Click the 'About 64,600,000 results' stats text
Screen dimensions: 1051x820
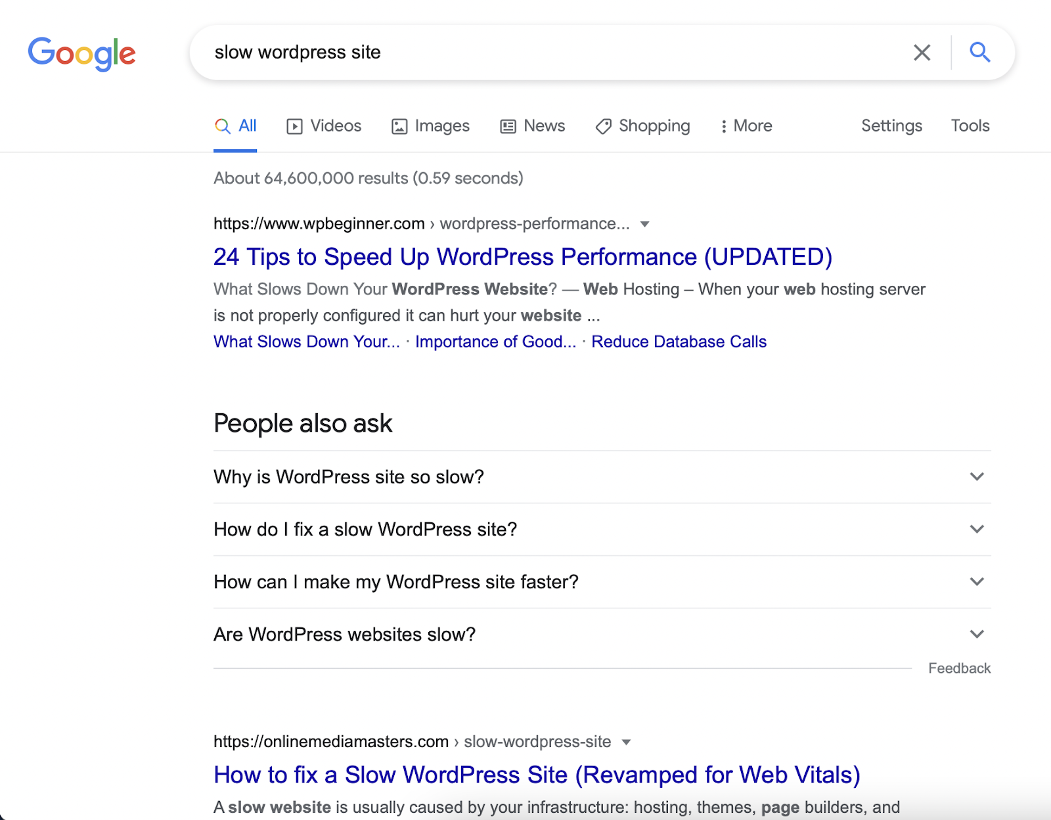click(x=369, y=178)
